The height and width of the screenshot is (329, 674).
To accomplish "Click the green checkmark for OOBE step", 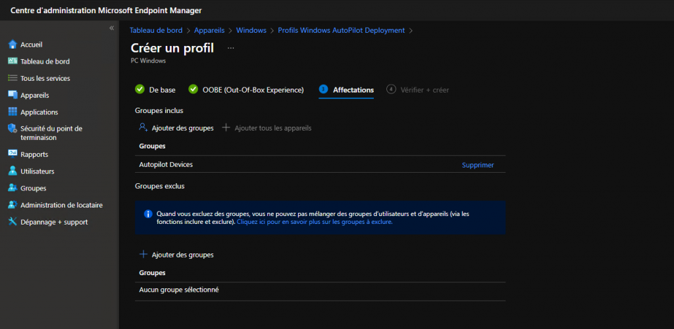I will coord(194,90).
